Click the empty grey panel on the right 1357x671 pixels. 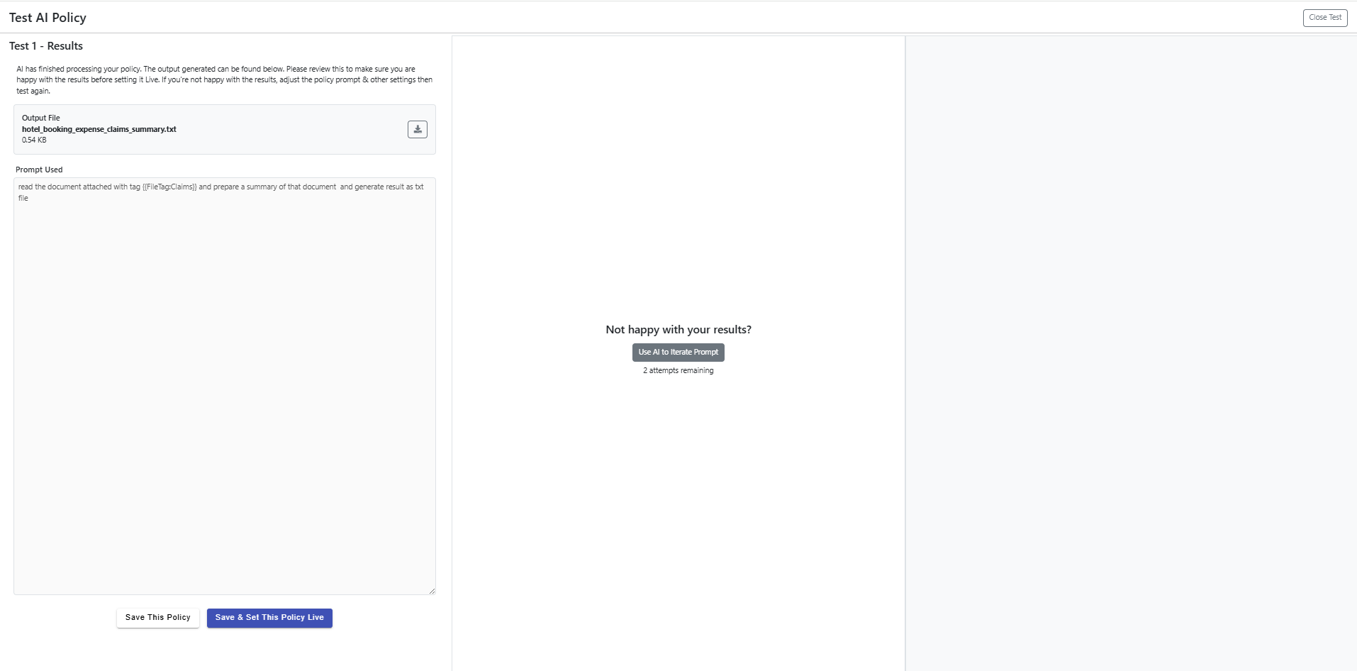coord(1131,355)
